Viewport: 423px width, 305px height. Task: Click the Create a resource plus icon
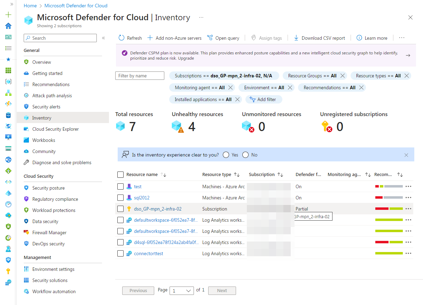[x=8, y=15]
